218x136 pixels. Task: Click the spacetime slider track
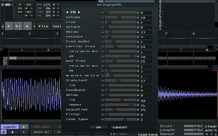coord(120,110)
